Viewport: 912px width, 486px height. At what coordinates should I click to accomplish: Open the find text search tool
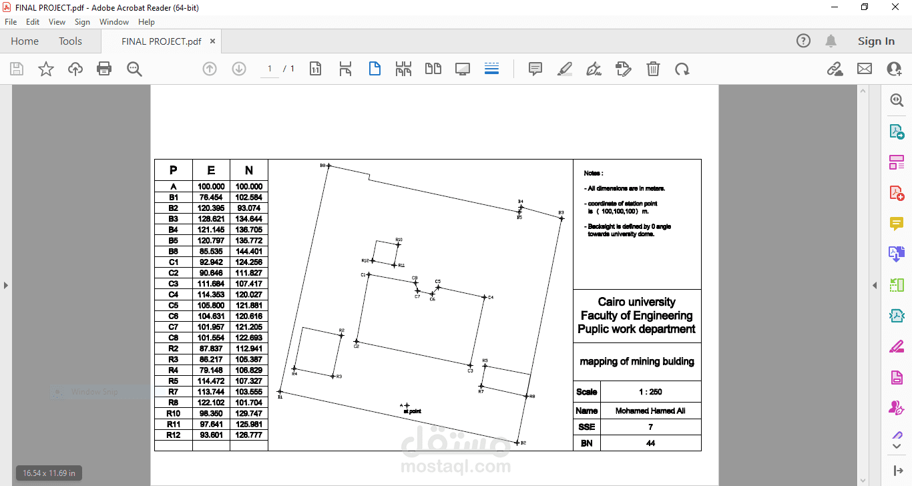tap(134, 69)
